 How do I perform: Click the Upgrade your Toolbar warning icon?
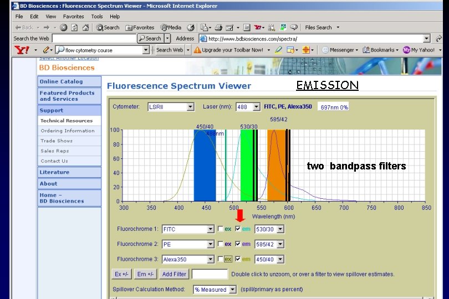[197, 50]
